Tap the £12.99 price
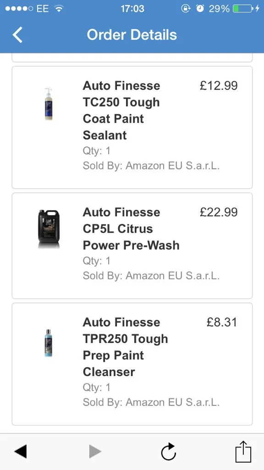 (219, 86)
